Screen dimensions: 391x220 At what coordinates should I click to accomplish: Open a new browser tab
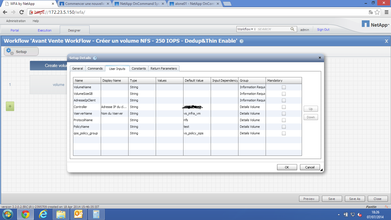(x=227, y=4)
